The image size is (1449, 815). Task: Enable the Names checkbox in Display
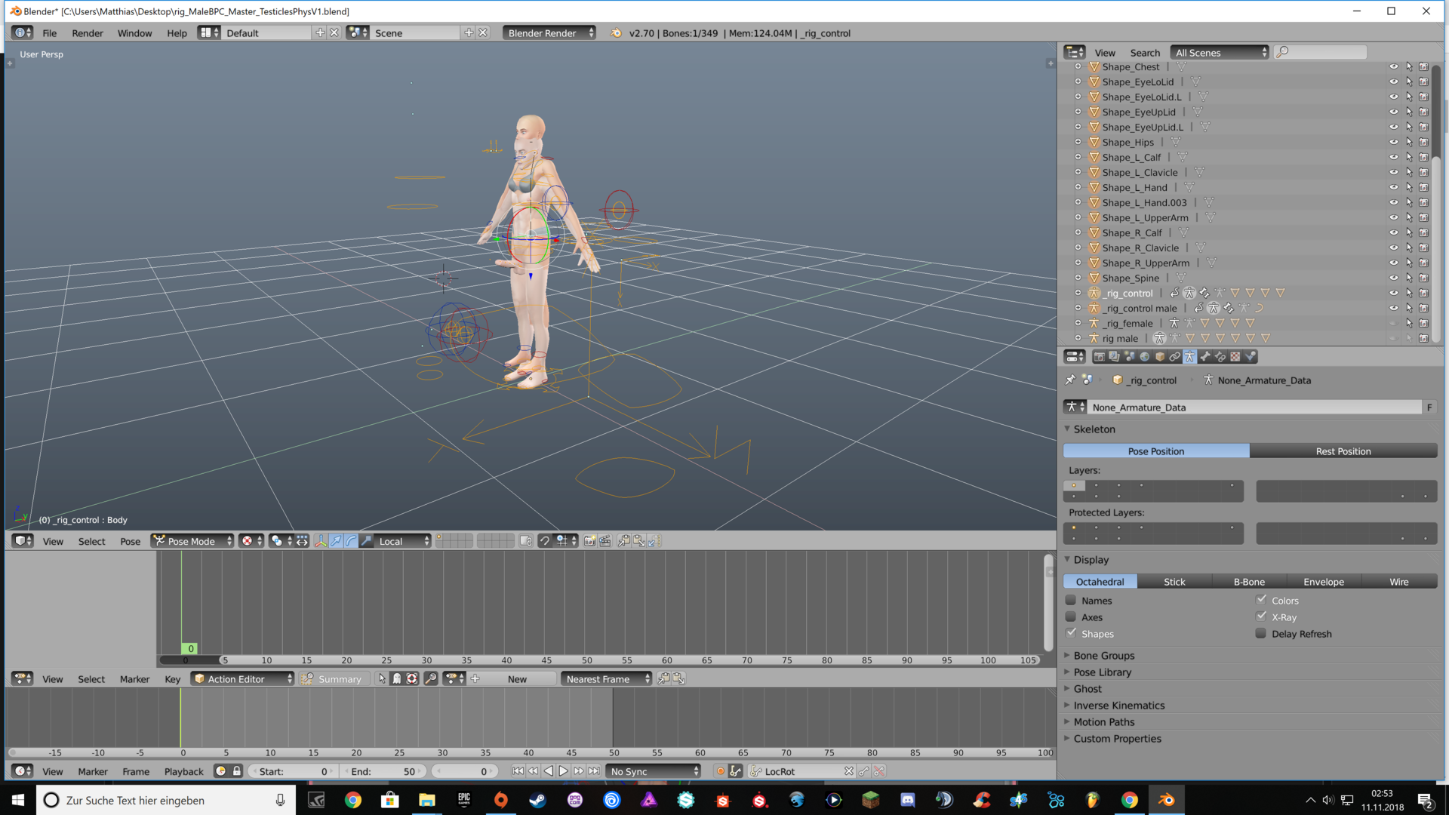(x=1071, y=601)
